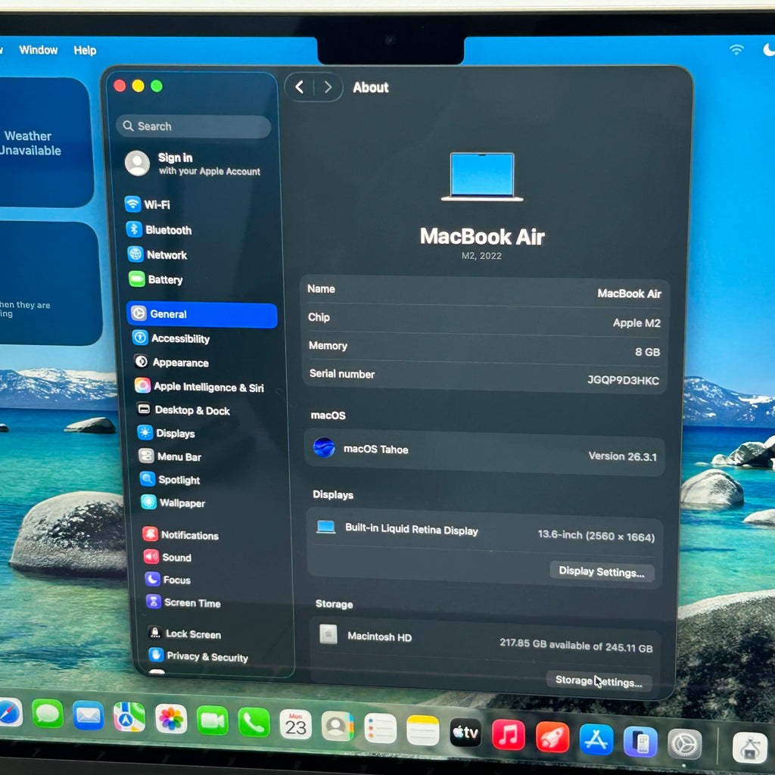Open the App Store from Dock
The image size is (775, 775).
596,739
